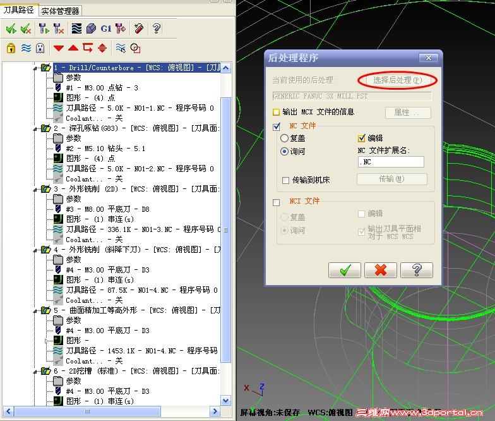This screenshot has width=495, height=421.
Task: Click the select all dirty operations icon
Action: click(26, 29)
